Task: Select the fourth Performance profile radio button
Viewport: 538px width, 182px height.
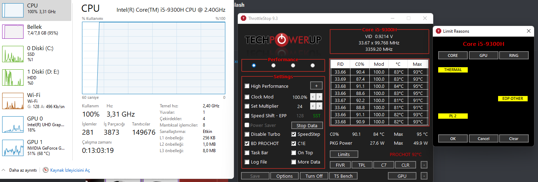Action: pos(313,65)
